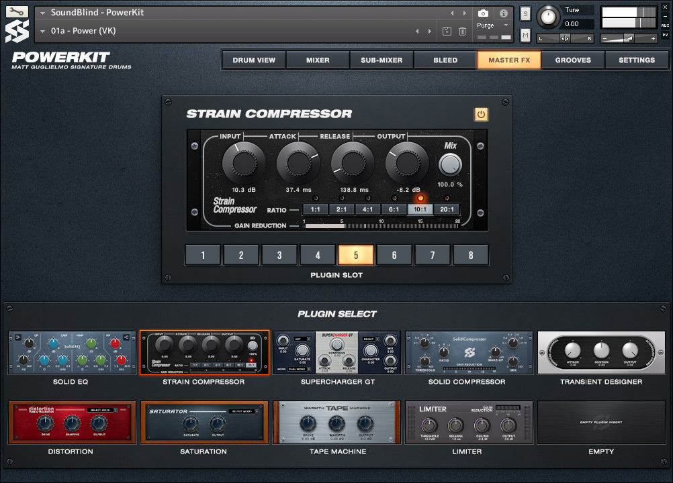
Task: Click the Tune knob in the header
Action: tap(548, 17)
